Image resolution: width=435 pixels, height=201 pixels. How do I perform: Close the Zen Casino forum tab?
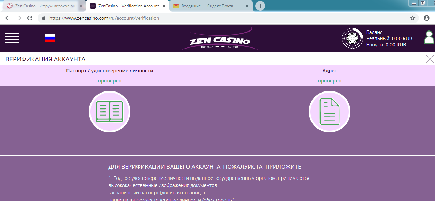point(81,6)
